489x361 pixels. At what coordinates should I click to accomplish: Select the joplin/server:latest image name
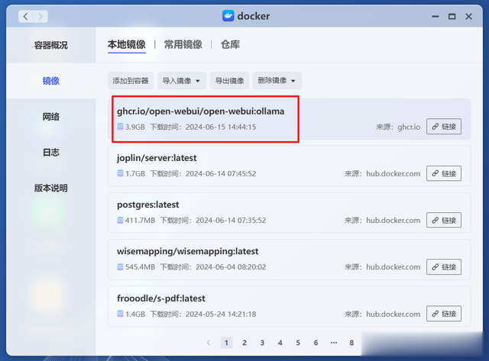157,158
